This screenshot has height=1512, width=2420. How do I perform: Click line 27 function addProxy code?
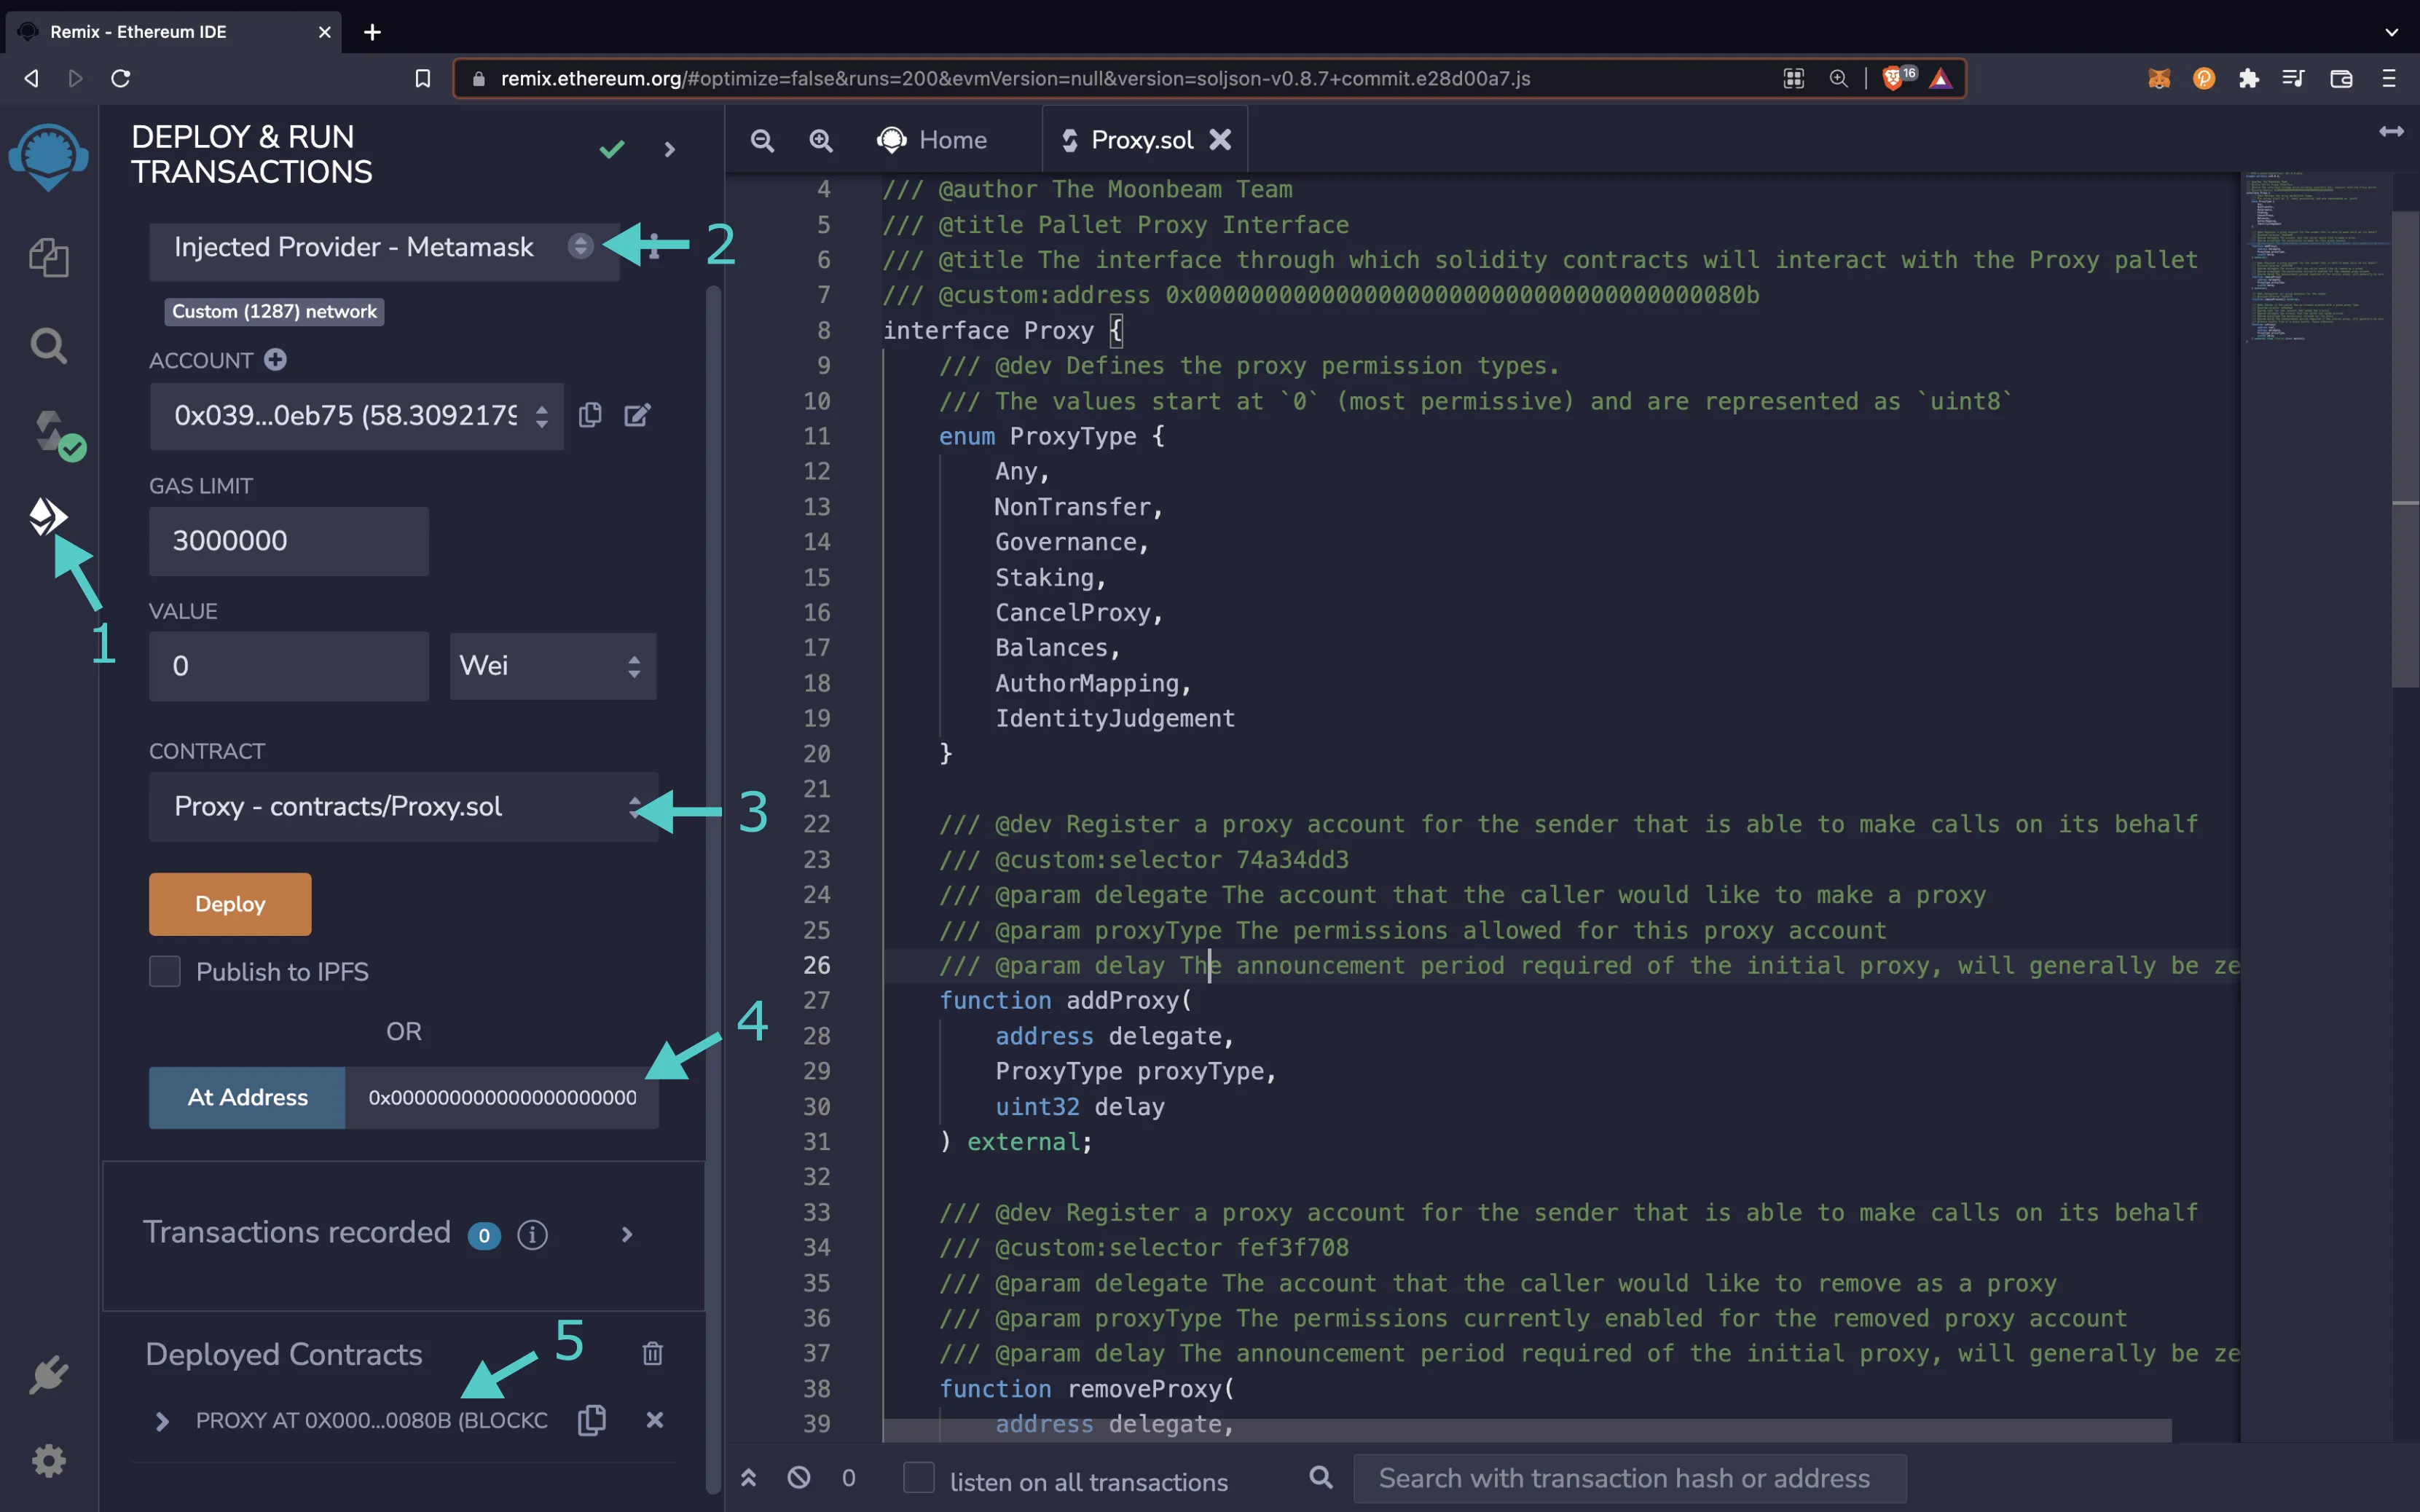[x=1065, y=1001]
